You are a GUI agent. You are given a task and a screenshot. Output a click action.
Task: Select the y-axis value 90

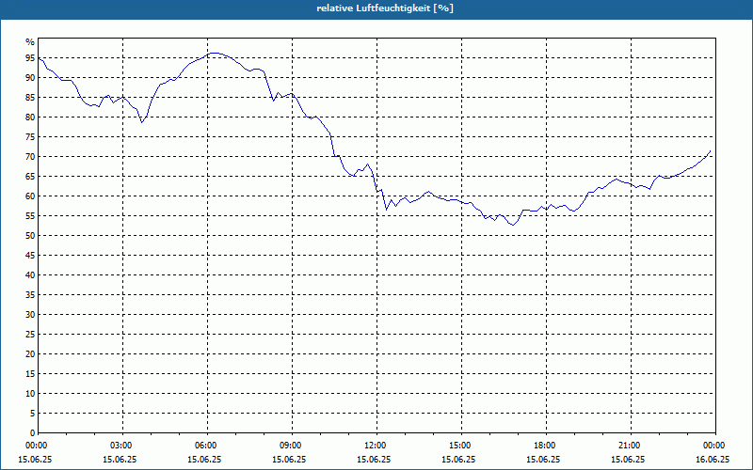click(x=30, y=78)
